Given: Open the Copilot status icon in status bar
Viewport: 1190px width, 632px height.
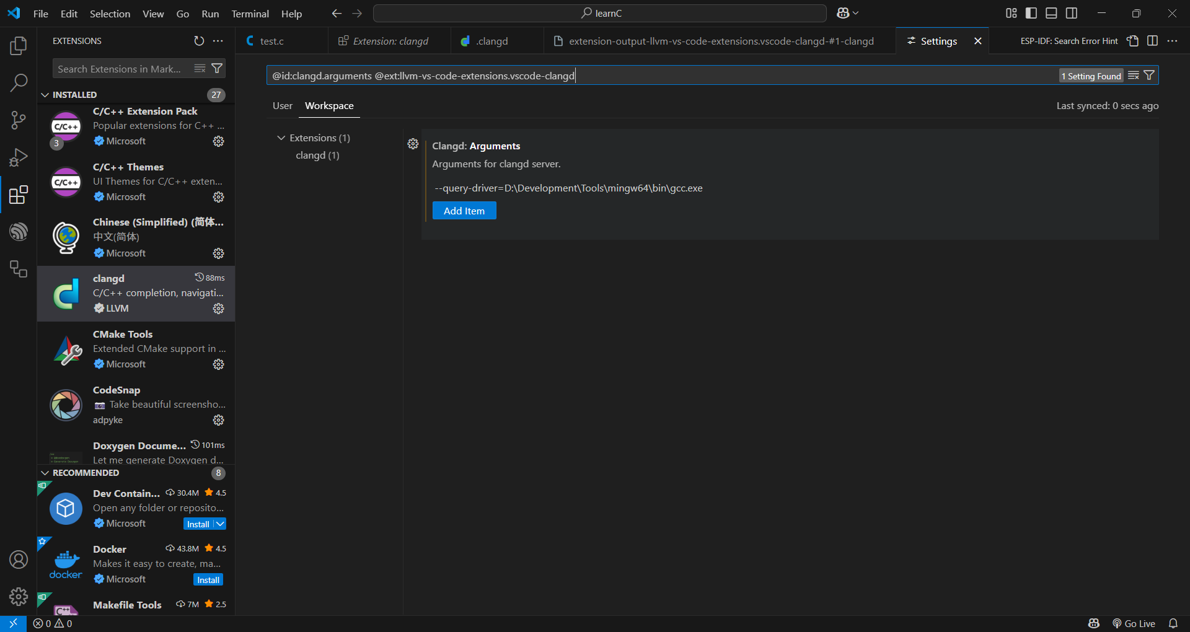Looking at the screenshot, I should 1094,623.
